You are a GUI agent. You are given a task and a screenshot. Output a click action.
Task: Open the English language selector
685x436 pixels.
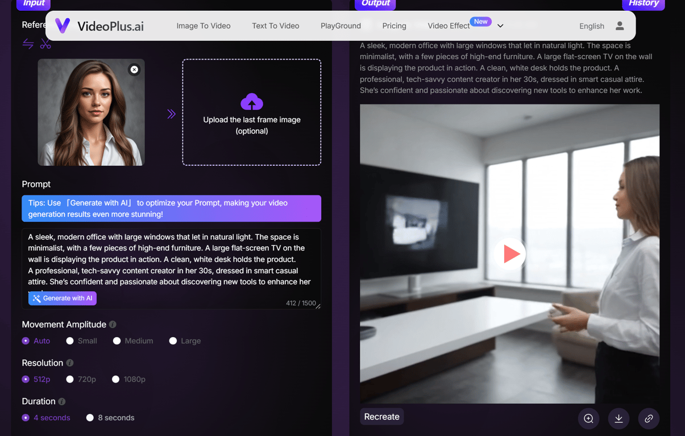(x=591, y=26)
